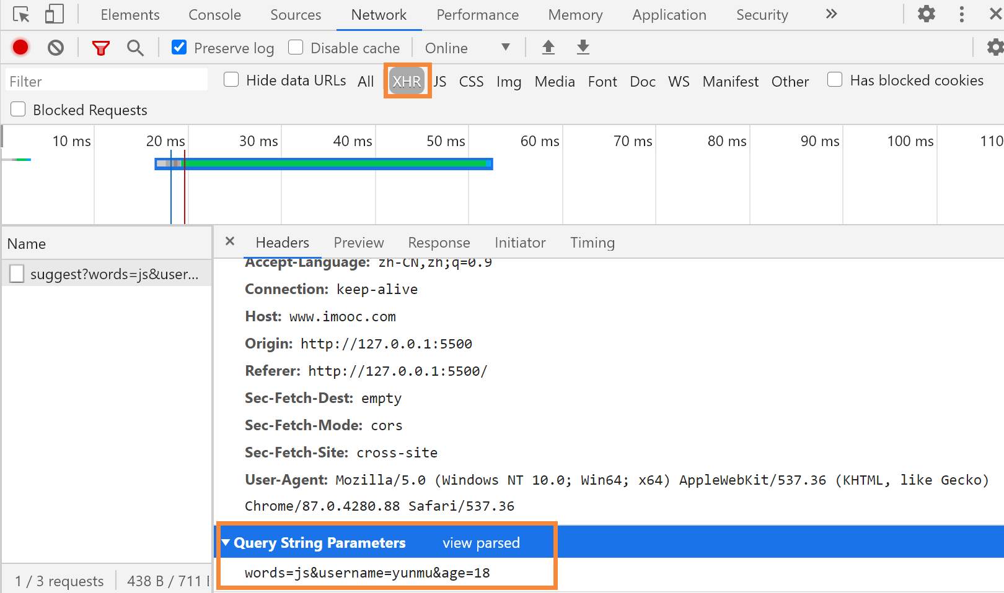Collapse the Query String Parameters section

[x=226, y=543]
